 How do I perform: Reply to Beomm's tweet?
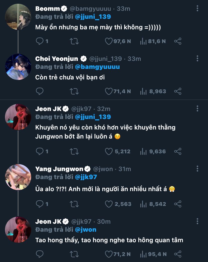point(40,41)
